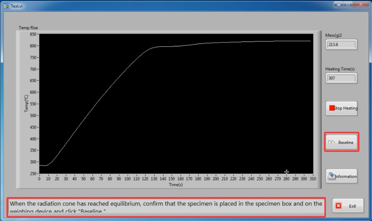Click the Time(s) axis label
Screen dimensions: 372x221
(176, 185)
